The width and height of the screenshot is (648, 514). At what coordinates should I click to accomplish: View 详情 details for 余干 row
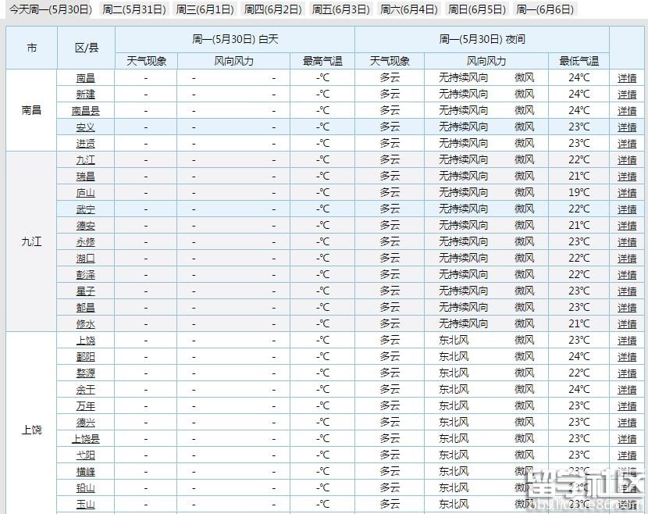[627, 390]
